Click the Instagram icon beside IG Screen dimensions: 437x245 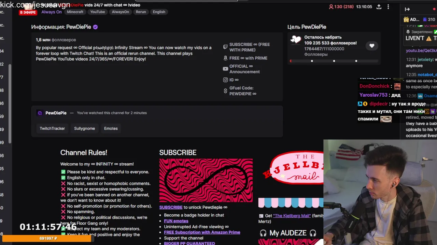(x=225, y=80)
